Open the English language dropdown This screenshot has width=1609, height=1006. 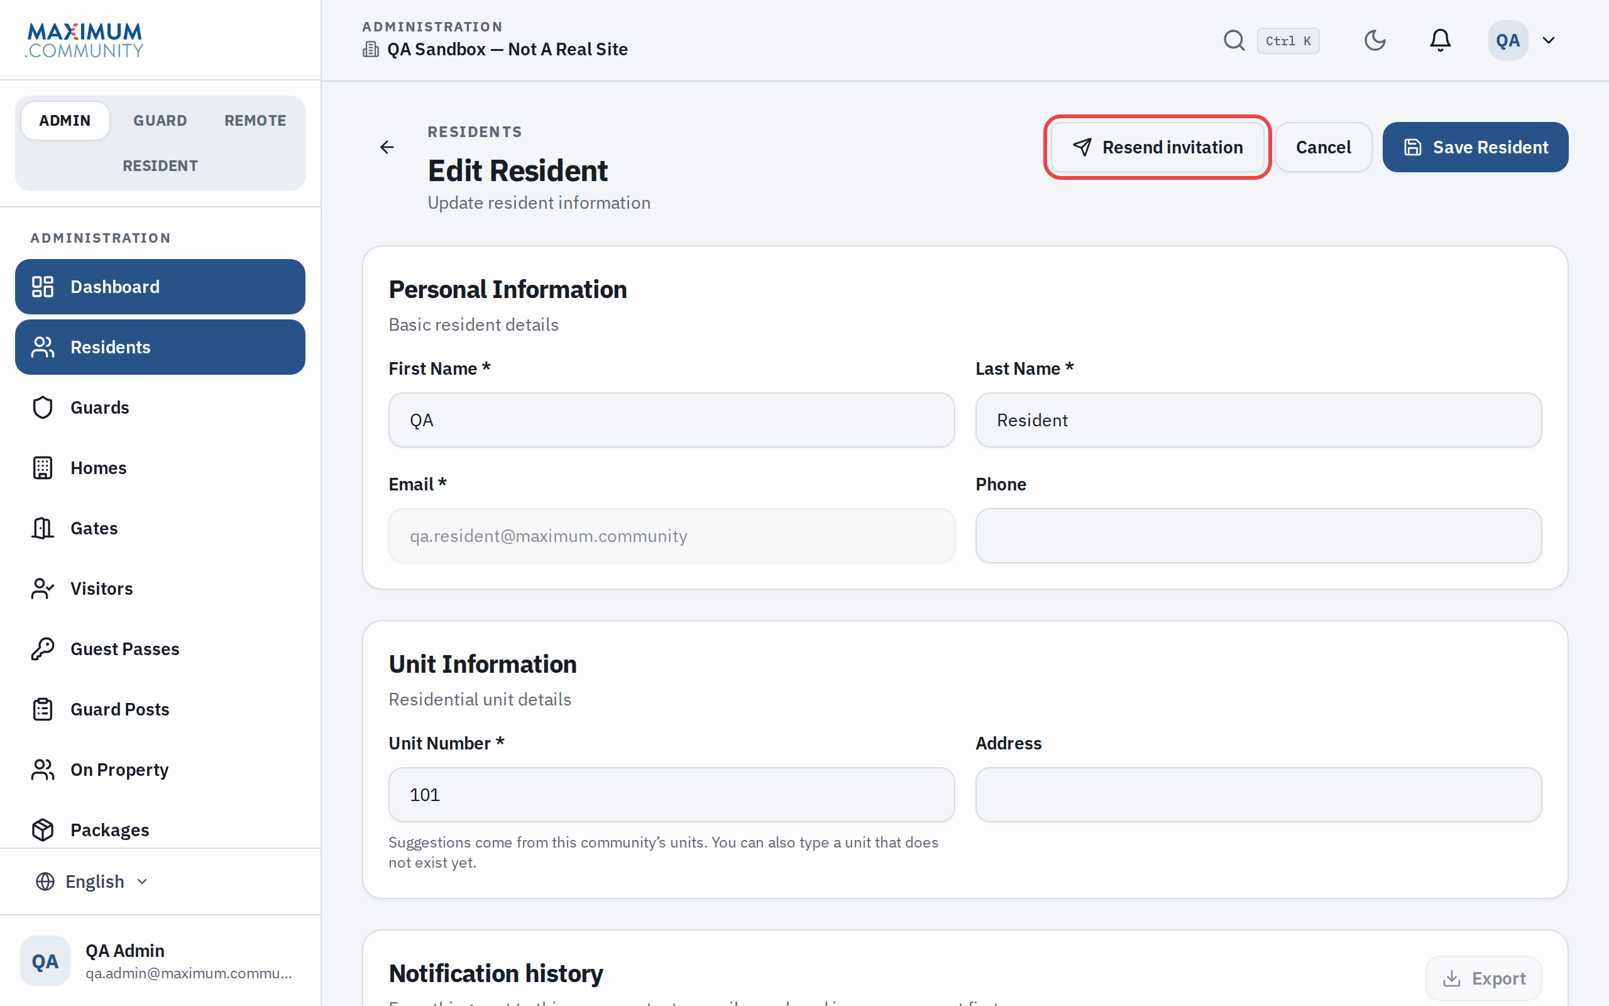(x=92, y=882)
